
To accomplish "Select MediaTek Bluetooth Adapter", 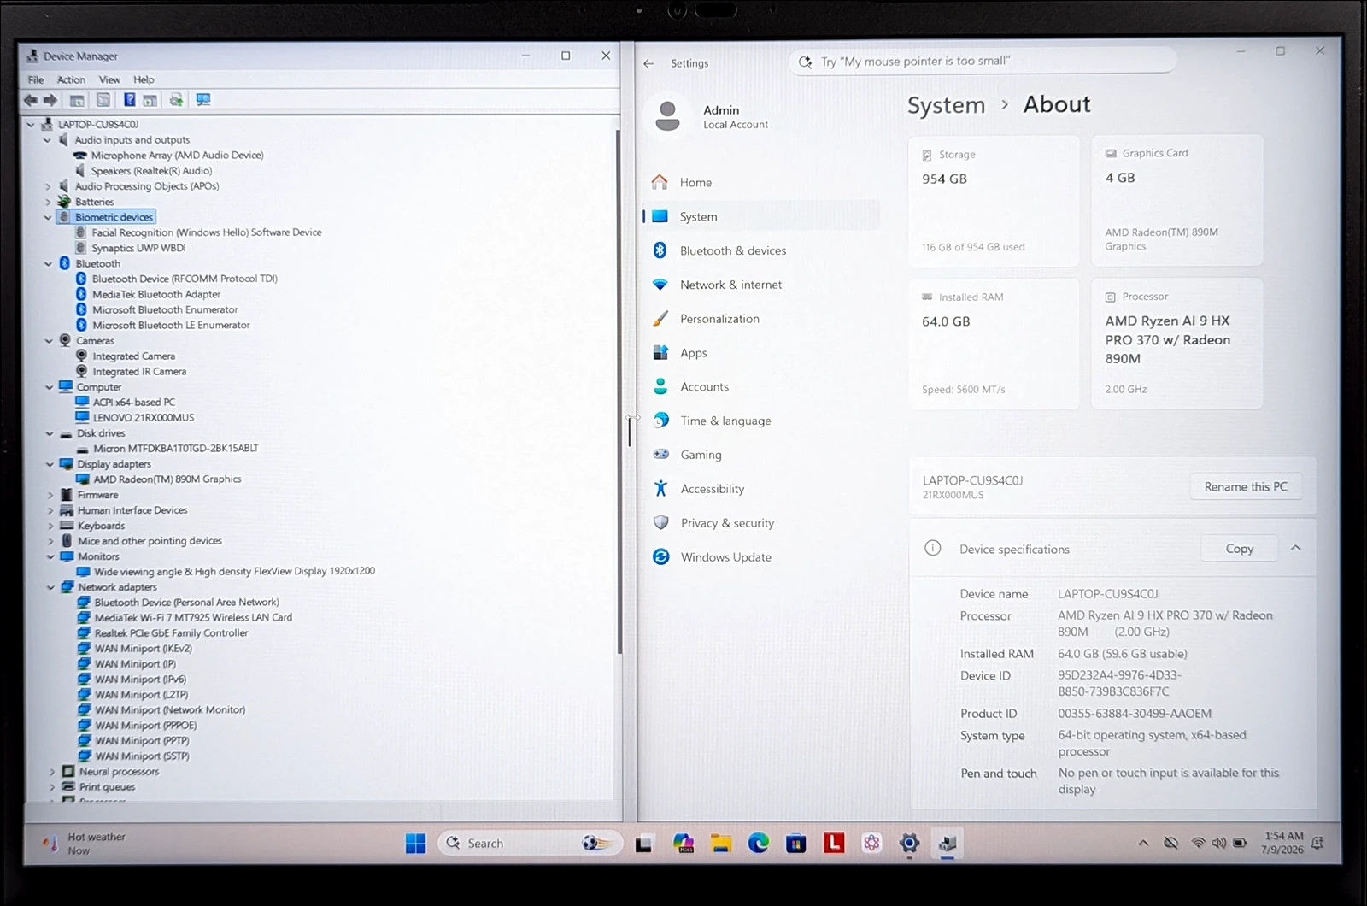I will [156, 294].
